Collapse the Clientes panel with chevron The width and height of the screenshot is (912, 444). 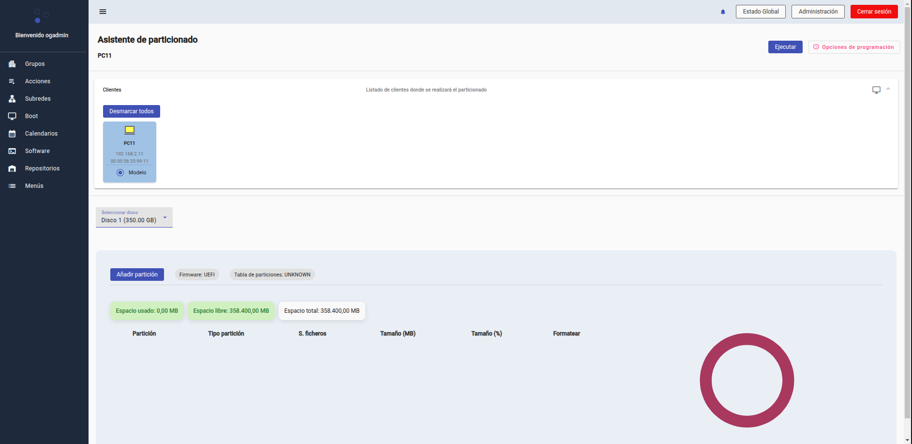click(888, 89)
